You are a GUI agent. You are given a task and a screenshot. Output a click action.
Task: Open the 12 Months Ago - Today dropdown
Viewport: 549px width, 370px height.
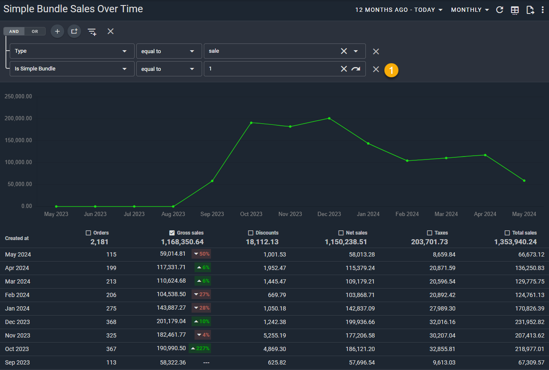click(x=399, y=10)
